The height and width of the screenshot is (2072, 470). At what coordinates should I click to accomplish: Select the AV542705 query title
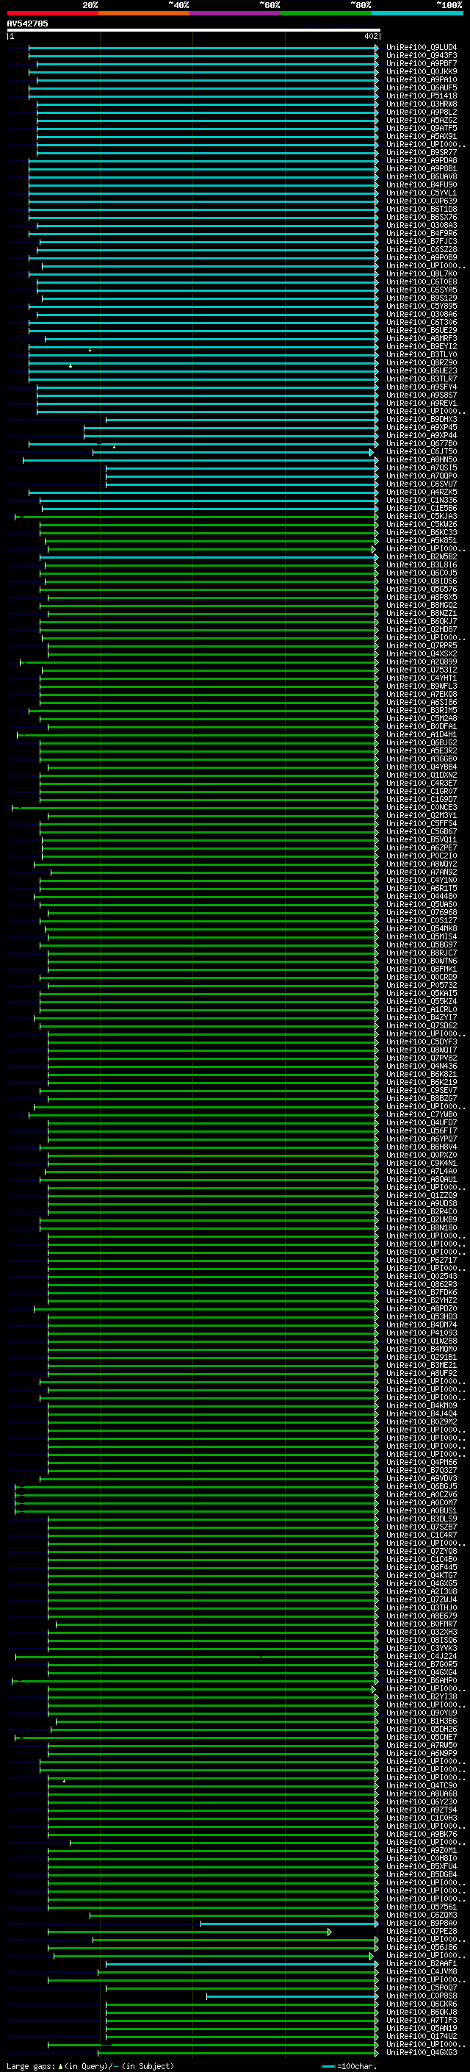click(27, 24)
